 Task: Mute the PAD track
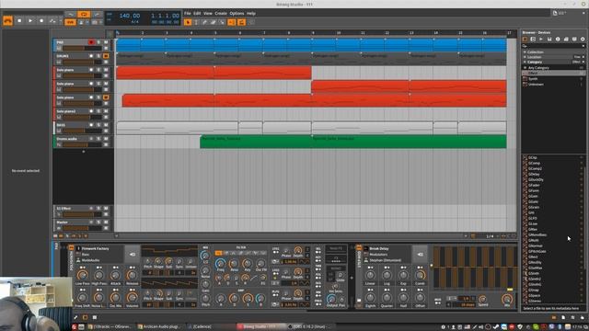point(106,42)
